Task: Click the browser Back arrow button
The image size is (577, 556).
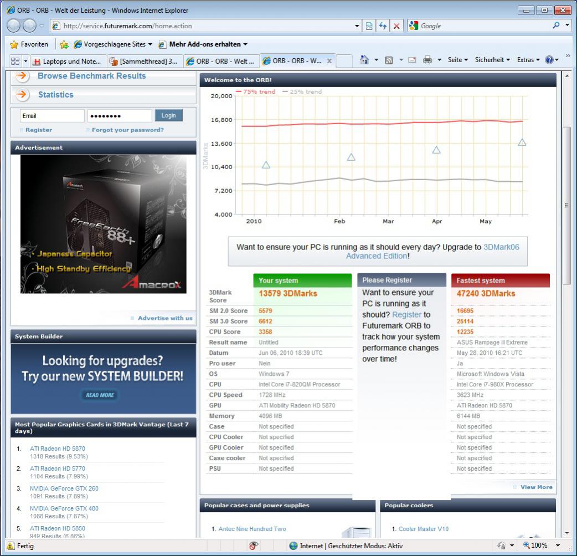Action: (x=14, y=26)
